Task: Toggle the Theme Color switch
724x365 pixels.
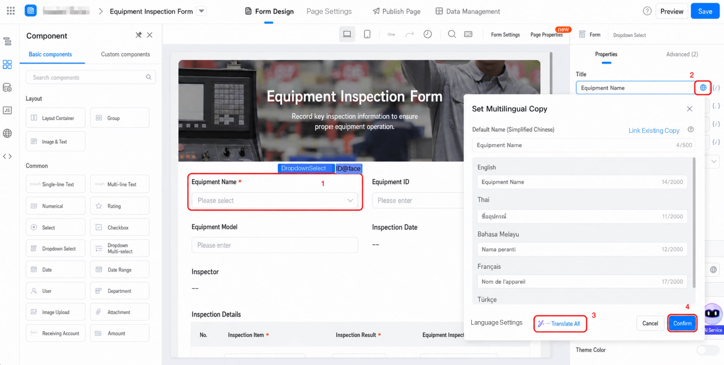Action: tap(708, 350)
